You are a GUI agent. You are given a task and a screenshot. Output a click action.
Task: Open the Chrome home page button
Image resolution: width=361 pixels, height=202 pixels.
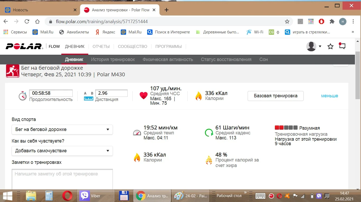[37, 22]
